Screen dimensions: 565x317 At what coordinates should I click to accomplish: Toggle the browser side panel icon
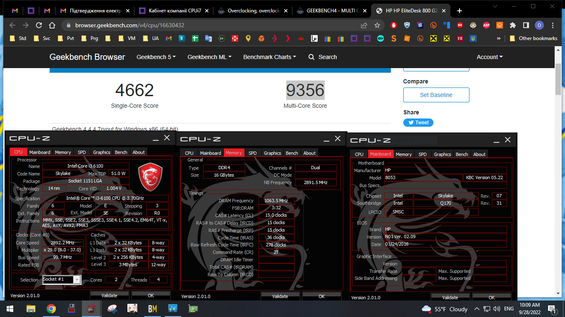pyautogui.click(x=526, y=25)
